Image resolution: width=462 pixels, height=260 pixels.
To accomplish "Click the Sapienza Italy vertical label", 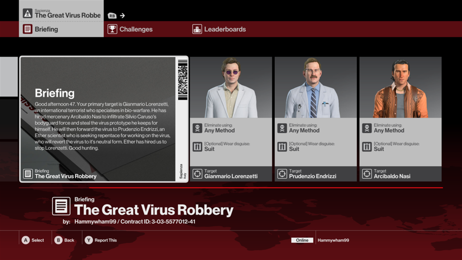I will (x=183, y=172).
